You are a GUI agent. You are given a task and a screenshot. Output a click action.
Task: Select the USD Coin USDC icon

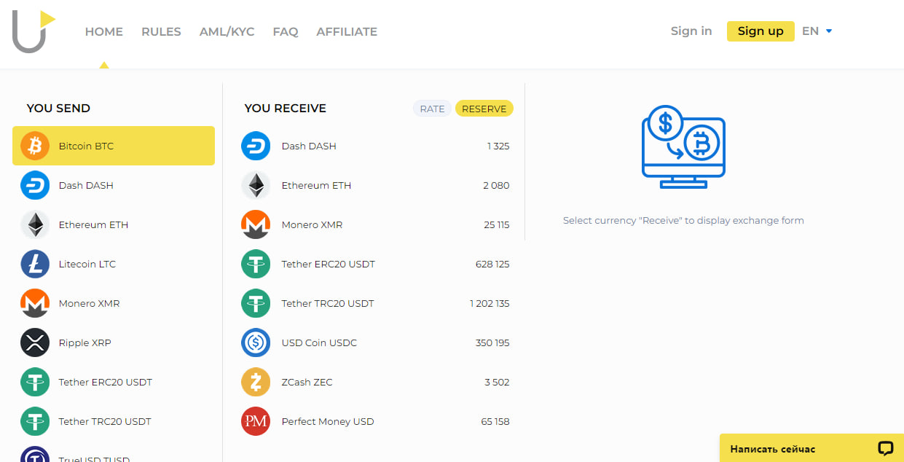(x=256, y=342)
